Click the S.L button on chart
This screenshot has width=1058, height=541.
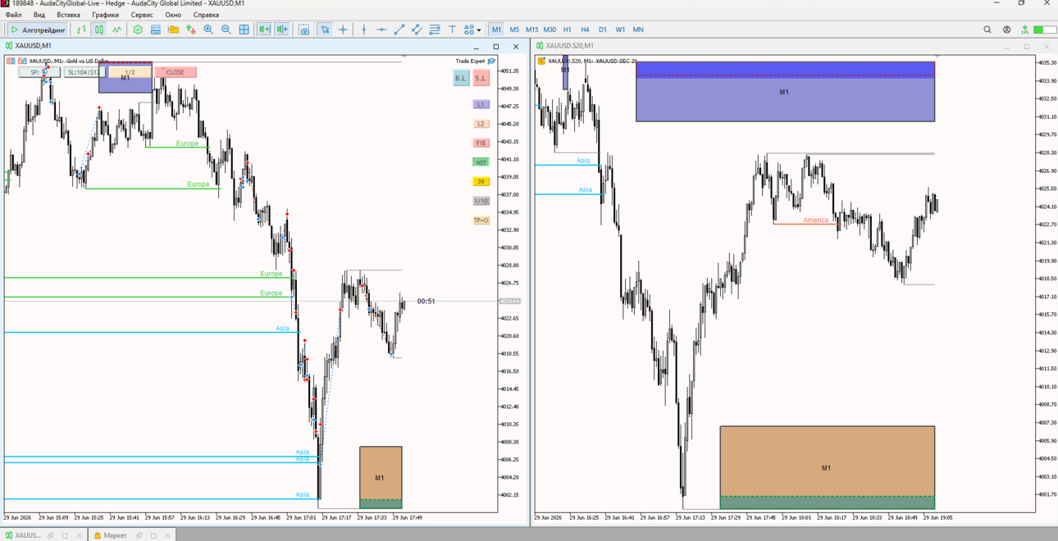481,78
